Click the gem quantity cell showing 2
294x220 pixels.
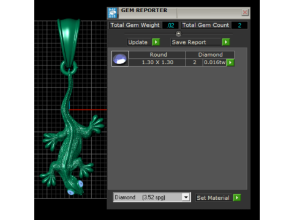point(194,62)
